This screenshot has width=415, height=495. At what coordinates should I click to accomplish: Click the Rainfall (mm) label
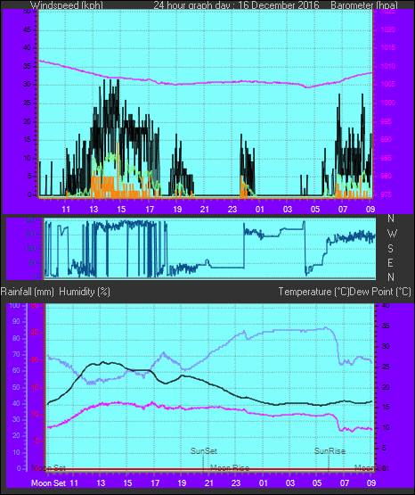[x=27, y=292]
